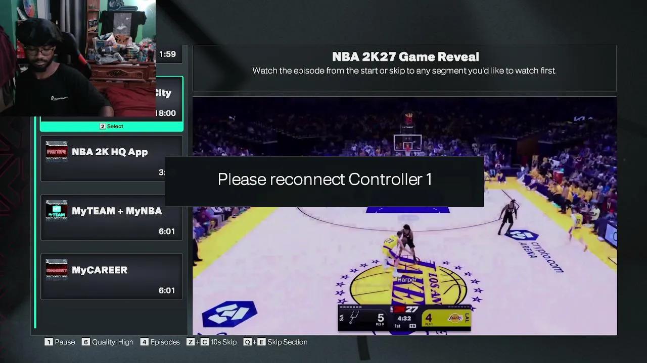Select the MyCAREER segment
The width and height of the screenshot is (647, 363).
112,276
